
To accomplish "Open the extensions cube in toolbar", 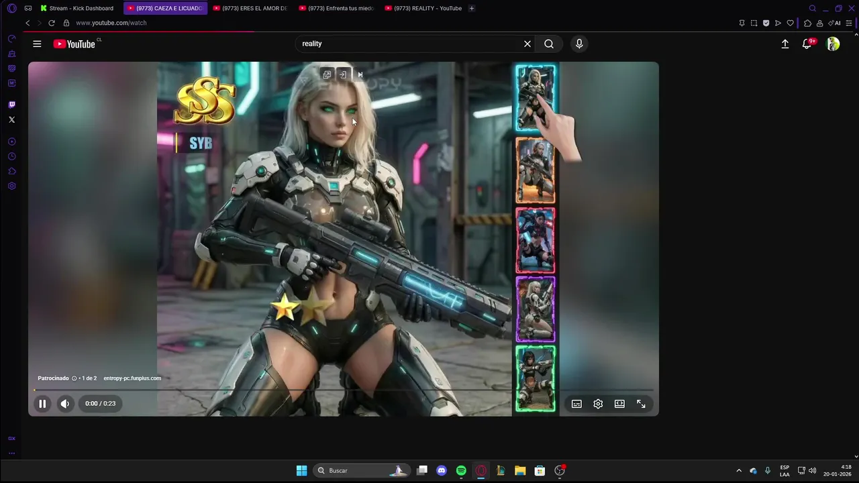I will 807,23.
